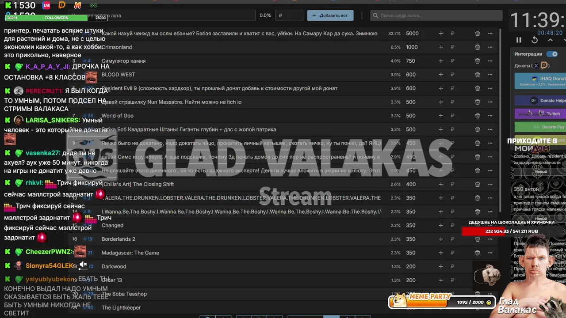566x318 pixels.
Task: Reset the auction timer
Action: pos(535,40)
